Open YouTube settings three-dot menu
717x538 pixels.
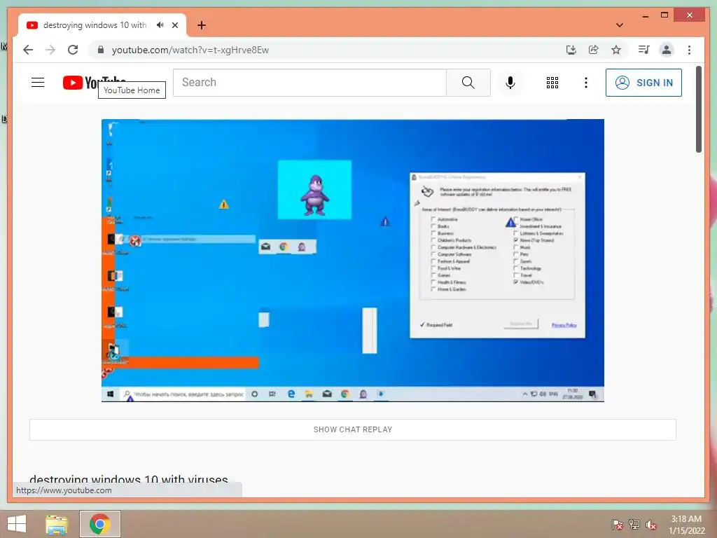click(586, 83)
